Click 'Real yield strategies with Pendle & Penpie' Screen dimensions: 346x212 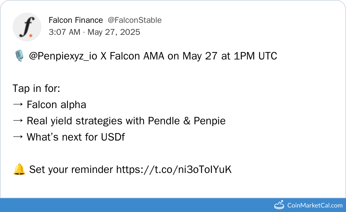point(126,121)
